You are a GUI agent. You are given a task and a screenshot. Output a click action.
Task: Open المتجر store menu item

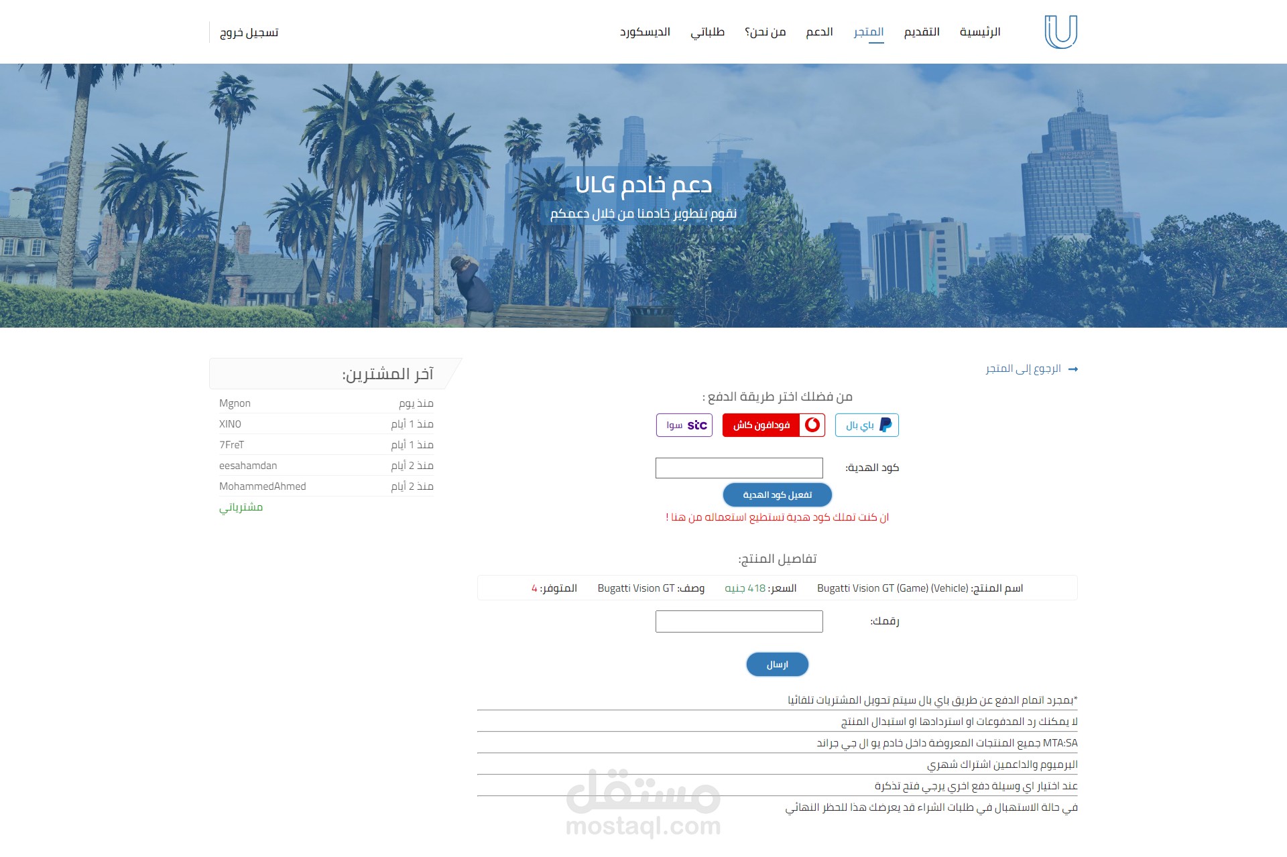tap(869, 32)
